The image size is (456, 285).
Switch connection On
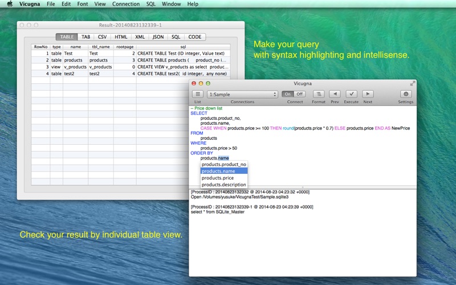pos(288,94)
